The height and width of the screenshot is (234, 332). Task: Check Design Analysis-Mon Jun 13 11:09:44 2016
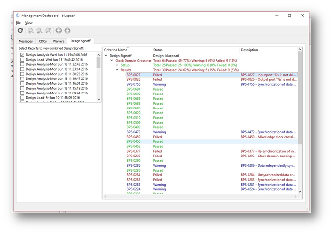pos(22,93)
